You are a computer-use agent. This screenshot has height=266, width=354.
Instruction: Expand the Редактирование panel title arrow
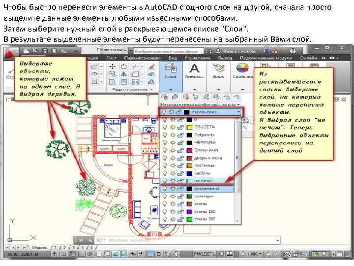(x=151, y=90)
